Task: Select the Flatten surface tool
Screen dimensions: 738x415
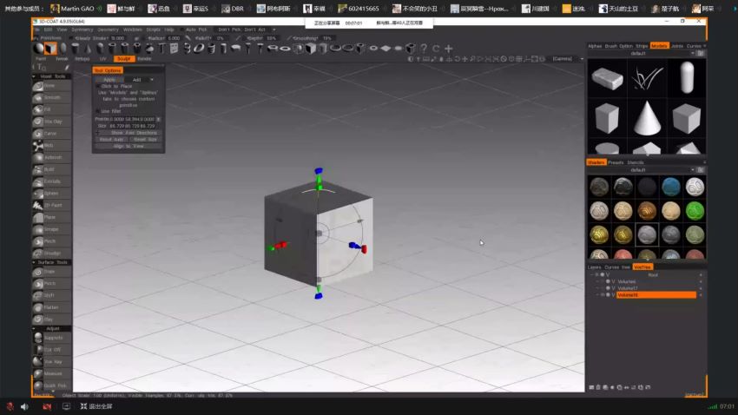Action: pyautogui.click(x=51, y=307)
